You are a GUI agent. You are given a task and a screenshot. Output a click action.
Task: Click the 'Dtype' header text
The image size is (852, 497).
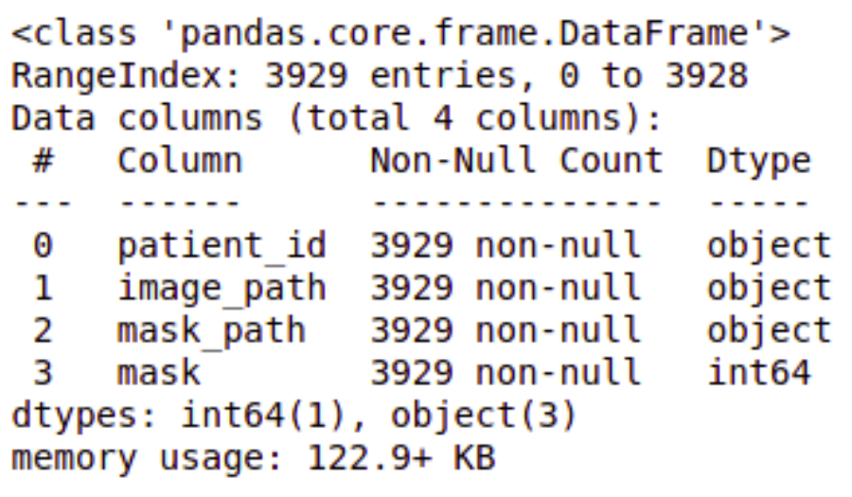[758, 163]
